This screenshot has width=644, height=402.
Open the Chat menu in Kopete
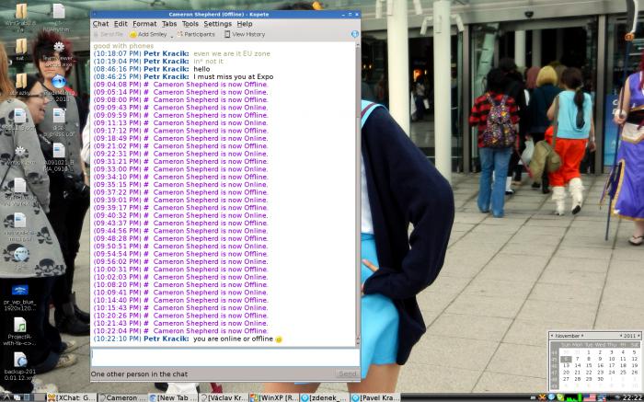(100, 24)
